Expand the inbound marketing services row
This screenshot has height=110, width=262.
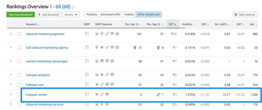pos(11,104)
